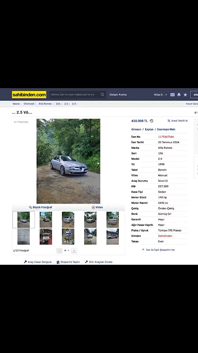Click Ekspertiz Yaptır link
Screen dimensions: 198x353
click(70, 262)
